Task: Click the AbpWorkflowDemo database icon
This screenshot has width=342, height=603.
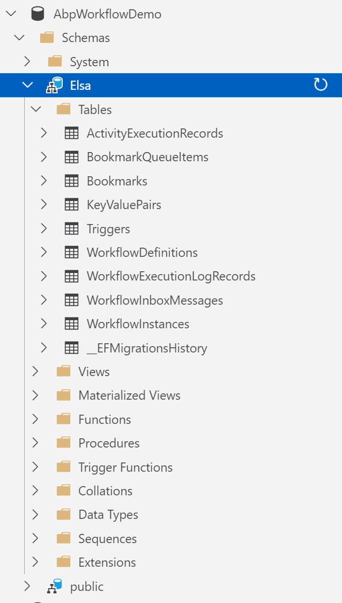Action: (x=37, y=13)
